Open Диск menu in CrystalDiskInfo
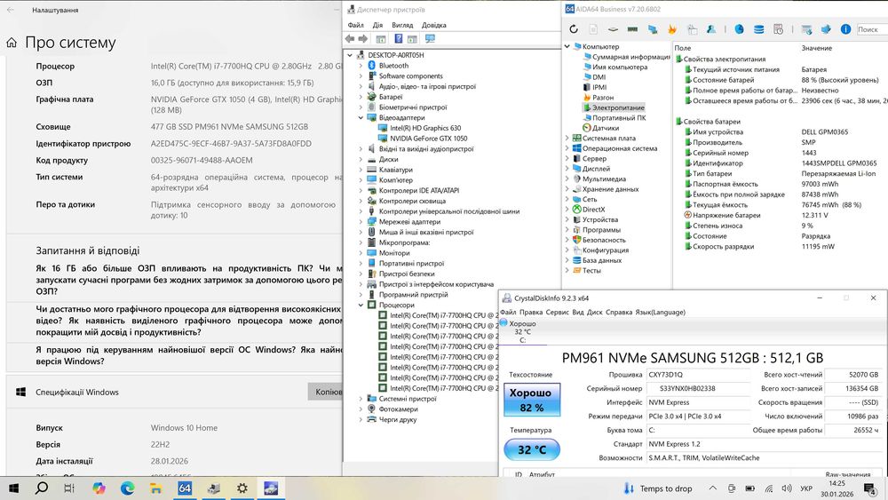Image resolution: width=888 pixels, height=500 pixels. pyautogui.click(x=595, y=312)
